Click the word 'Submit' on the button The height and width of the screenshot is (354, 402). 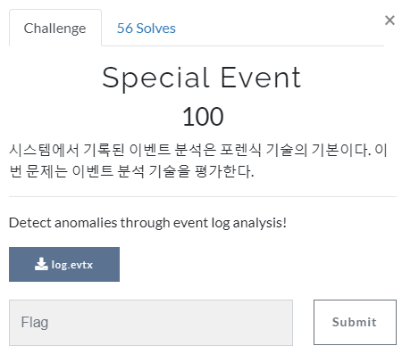(355, 322)
